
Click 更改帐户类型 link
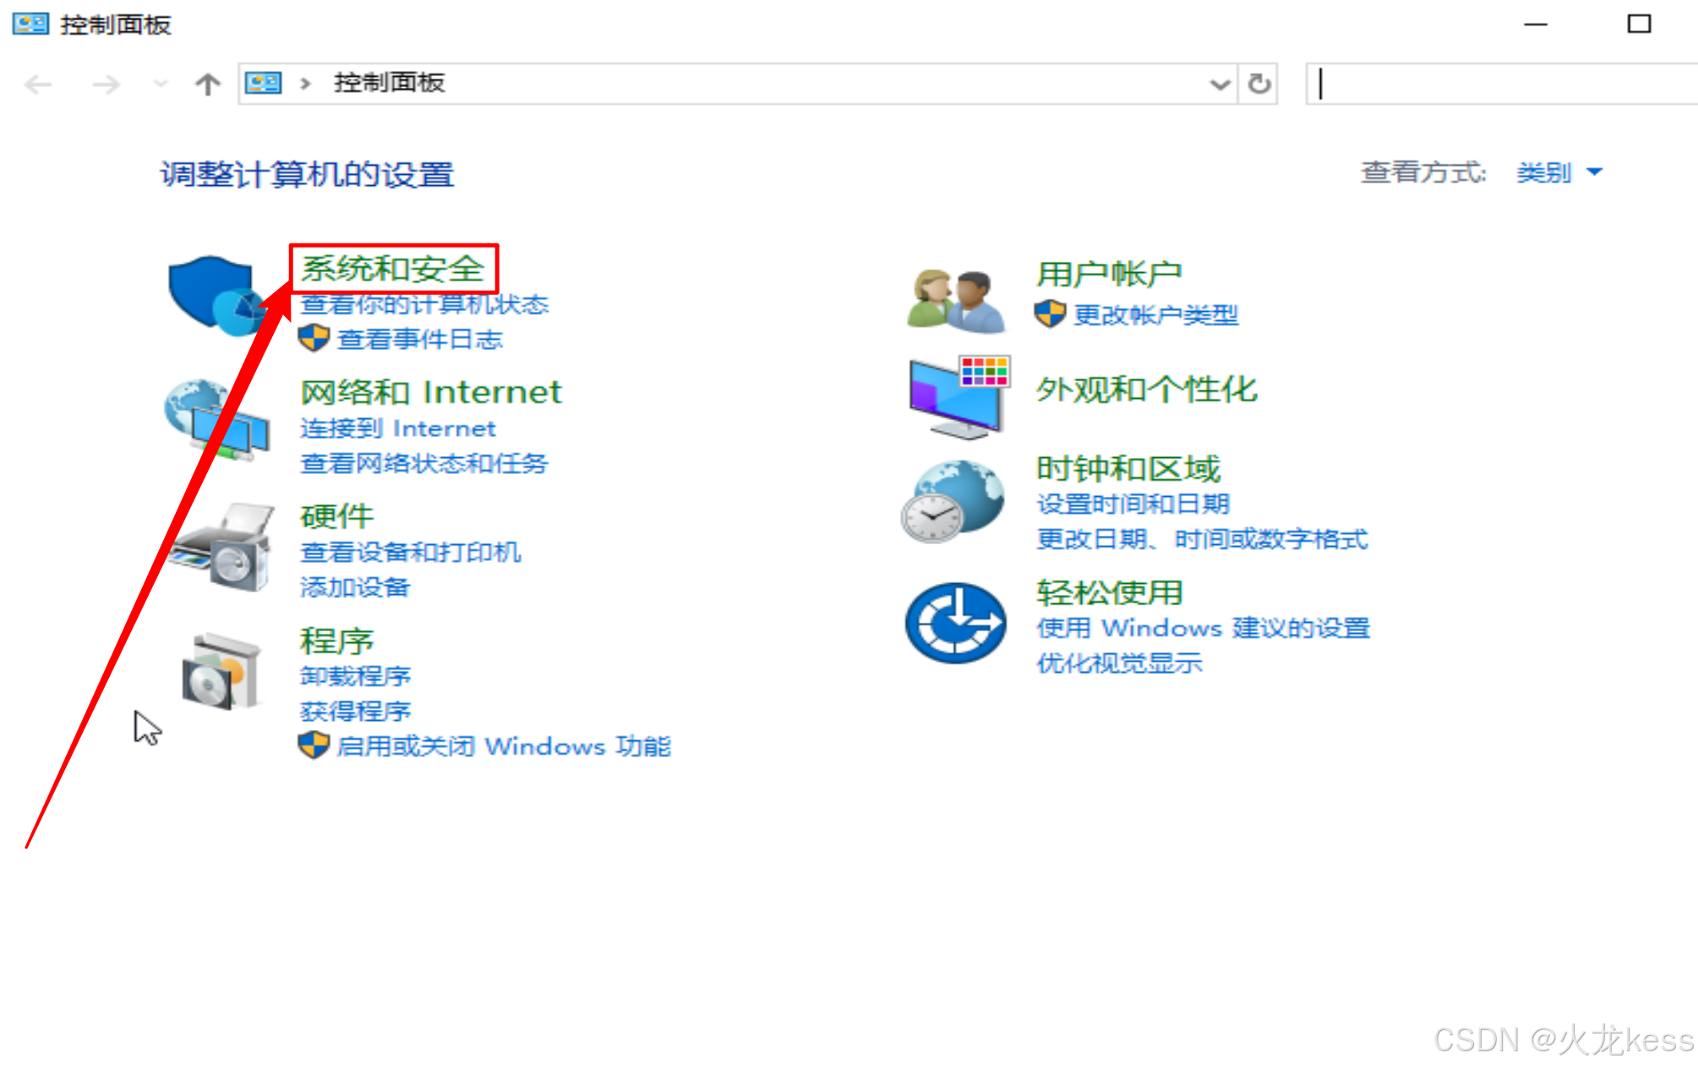pos(1155,315)
